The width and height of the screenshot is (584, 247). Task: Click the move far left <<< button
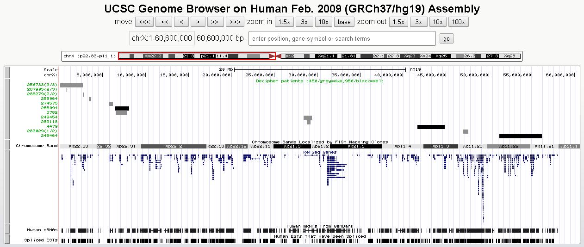[x=144, y=22]
